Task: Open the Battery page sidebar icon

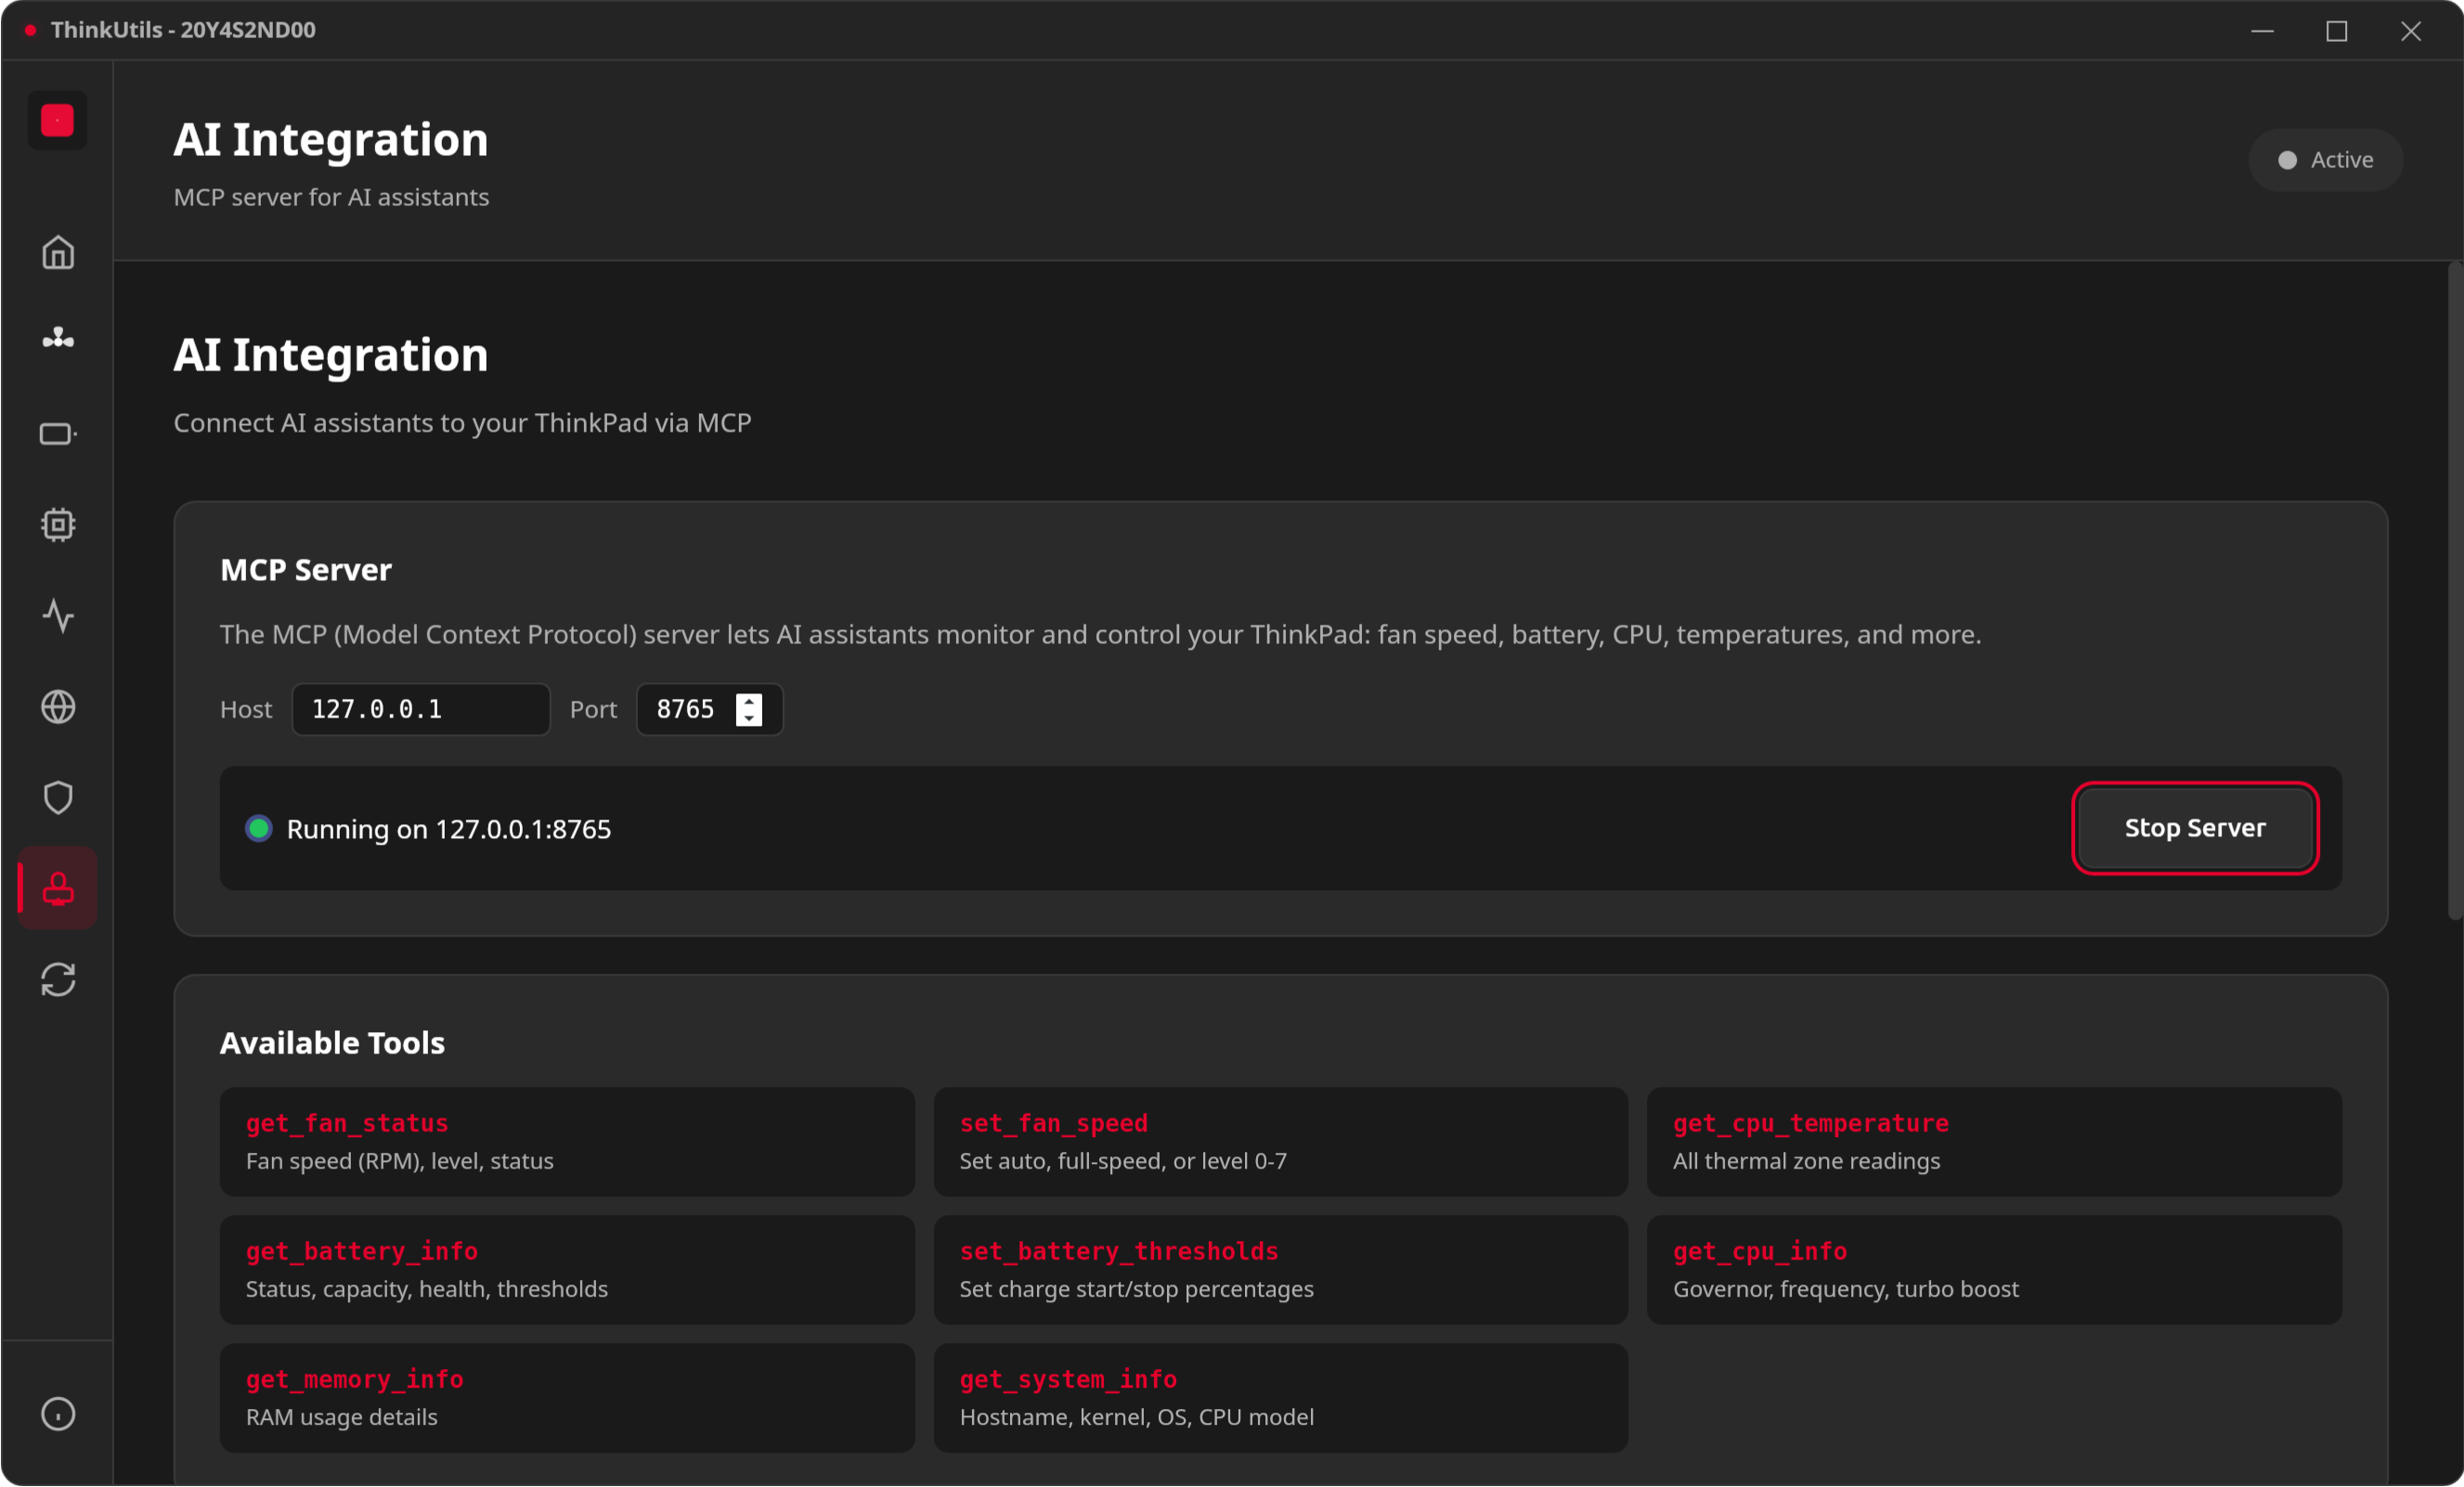Action: click(x=58, y=434)
